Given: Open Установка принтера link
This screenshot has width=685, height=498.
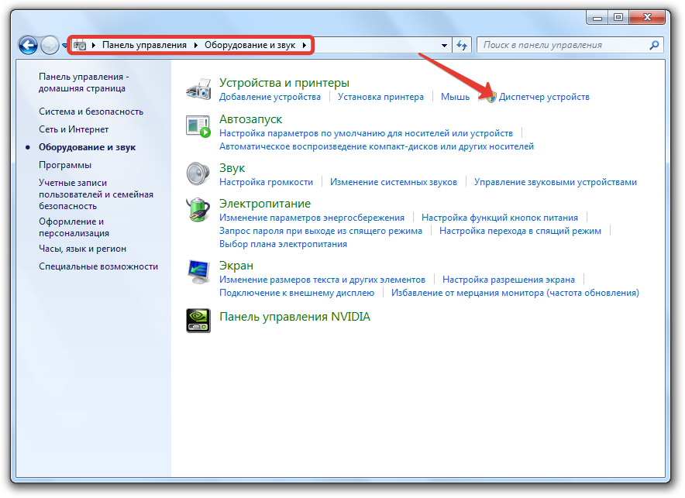Looking at the screenshot, I should (x=380, y=97).
